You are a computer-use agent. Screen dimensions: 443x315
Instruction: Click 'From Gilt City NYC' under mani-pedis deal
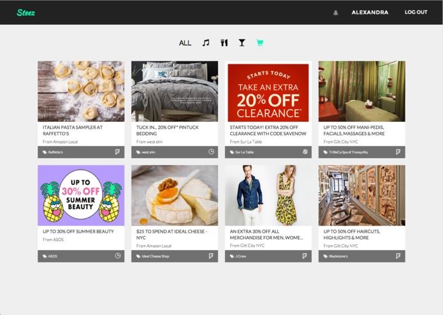click(341, 142)
